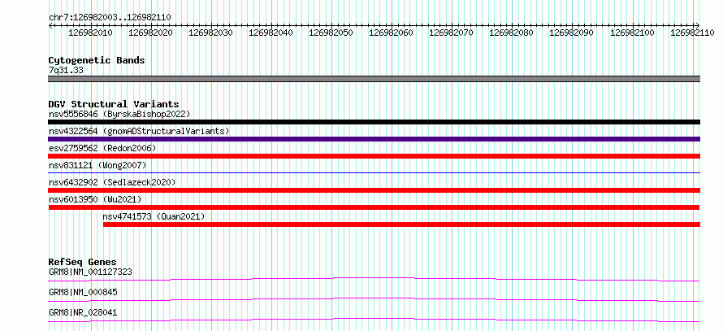Open gene label GRM8|NR_028041
This screenshot has width=723, height=331.
[83, 312]
